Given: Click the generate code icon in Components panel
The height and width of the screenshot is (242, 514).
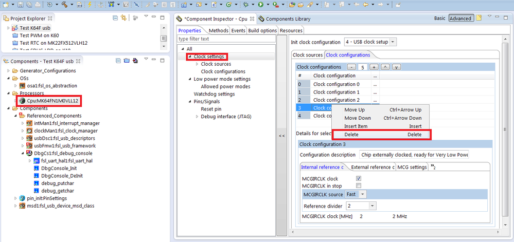Looking at the screenshot, I should tap(135, 61).
